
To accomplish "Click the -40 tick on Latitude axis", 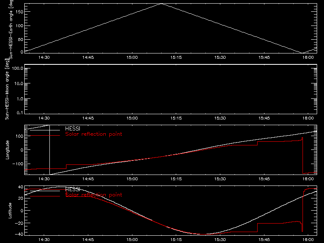I will [19, 234].
